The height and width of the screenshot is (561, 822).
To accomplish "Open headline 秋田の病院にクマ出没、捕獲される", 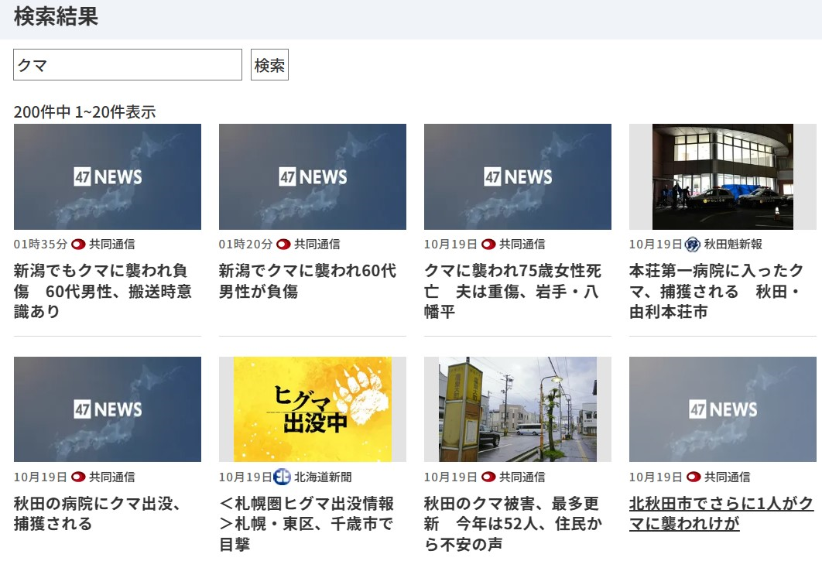I will click(98, 514).
